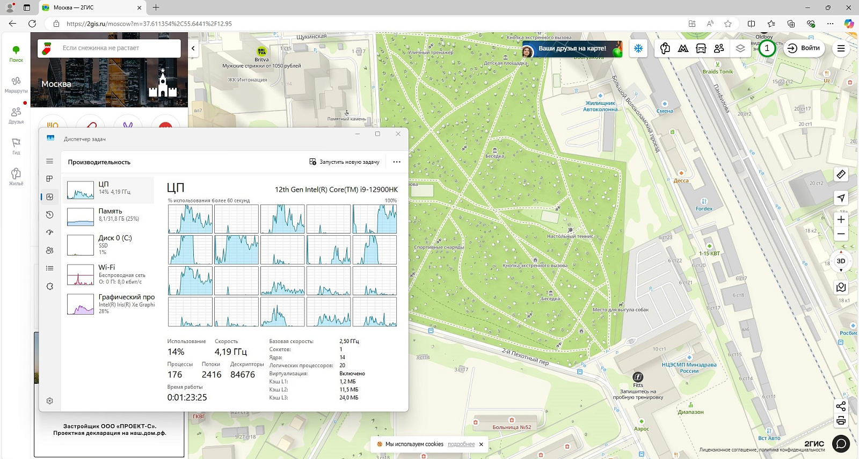Screen dimensions: 859x459
Task: Collapse the 2GIS search panel with arrow
Action: tap(193, 48)
